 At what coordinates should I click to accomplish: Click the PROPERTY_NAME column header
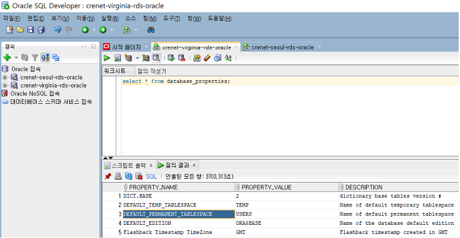179,187
